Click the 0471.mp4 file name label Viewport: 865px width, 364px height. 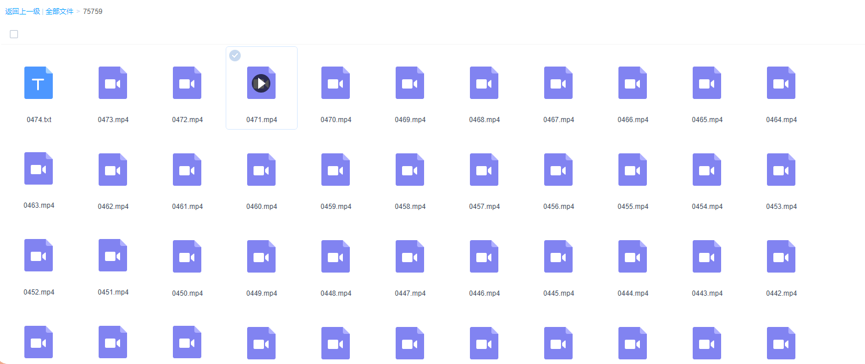coord(262,120)
